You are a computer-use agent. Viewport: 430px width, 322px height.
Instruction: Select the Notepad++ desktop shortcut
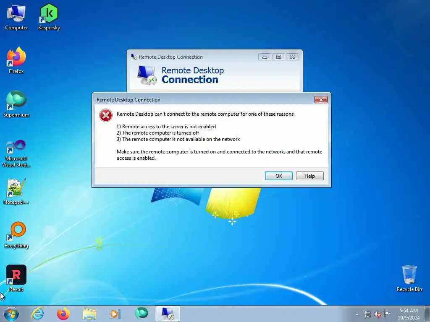16,191
